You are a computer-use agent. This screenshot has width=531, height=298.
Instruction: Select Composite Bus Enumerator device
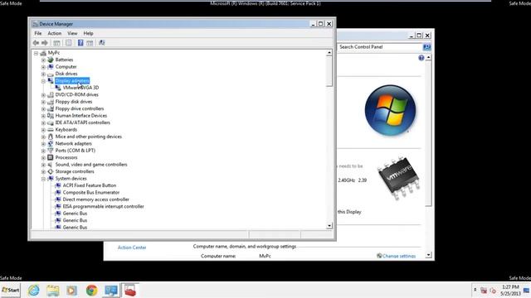point(91,193)
